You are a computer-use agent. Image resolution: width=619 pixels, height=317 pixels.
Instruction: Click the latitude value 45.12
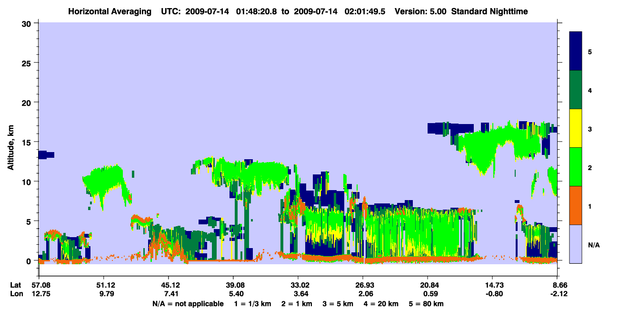[170, 285]
